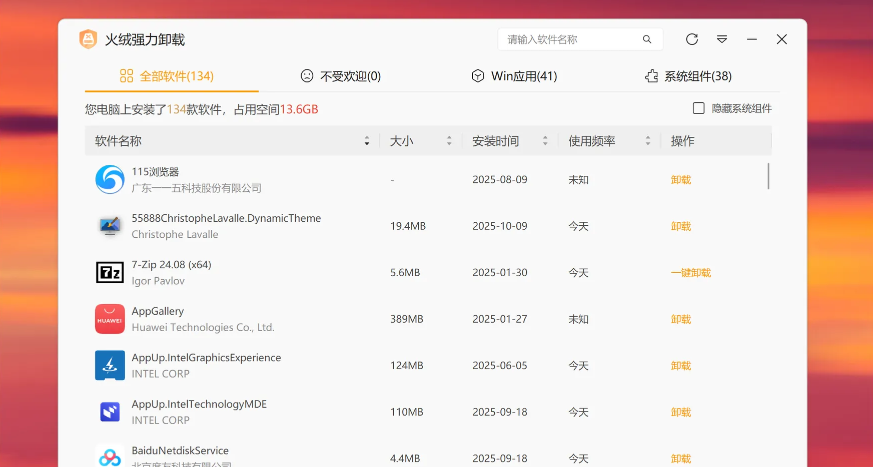Open the filter icon near window controls
The width and height of the screenshot is (873, 467).
tap(721, 39)
